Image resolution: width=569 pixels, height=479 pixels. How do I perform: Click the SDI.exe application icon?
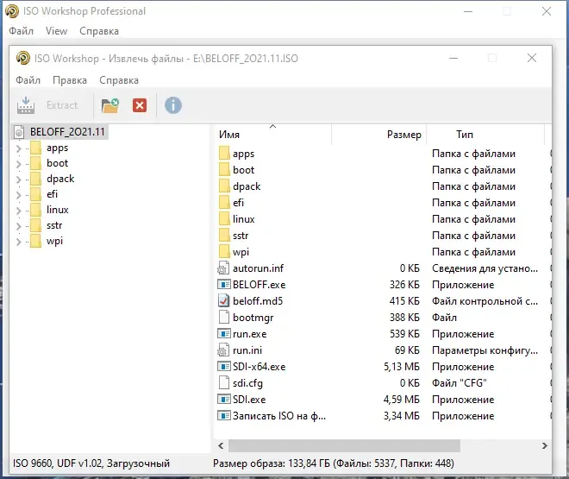223,399
